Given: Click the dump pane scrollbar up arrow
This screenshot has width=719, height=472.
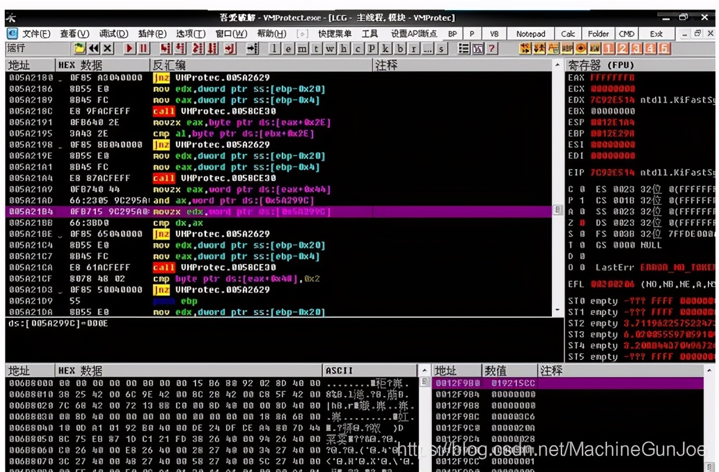Looking at the screenshot, I should point(424,371).
